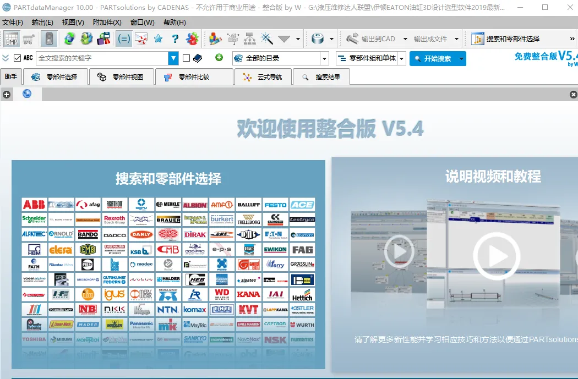Image resolution: width=578 pixels, height=379 pixels.
Task: Close the assistant browser panel
Action: pyautogui.click(x=573, y=95)
